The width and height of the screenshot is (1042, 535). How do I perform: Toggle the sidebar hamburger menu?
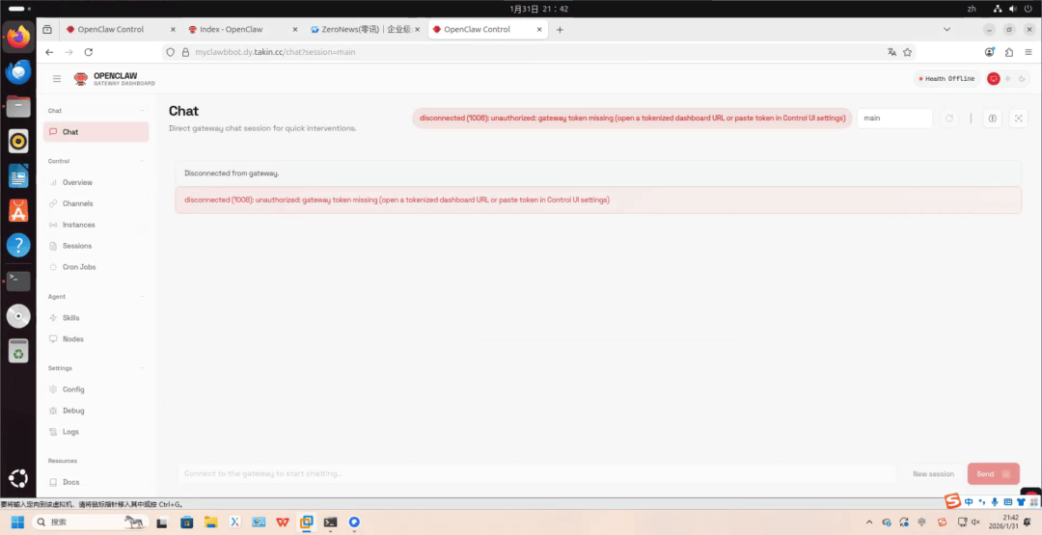(57, 79)
